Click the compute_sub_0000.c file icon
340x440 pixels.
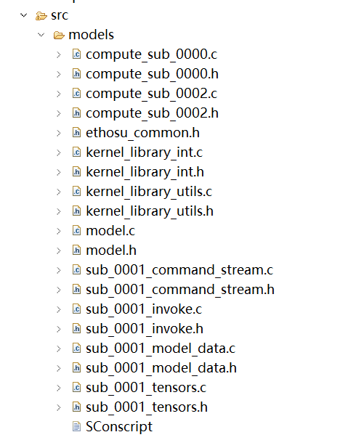click(x=76, y=54)
